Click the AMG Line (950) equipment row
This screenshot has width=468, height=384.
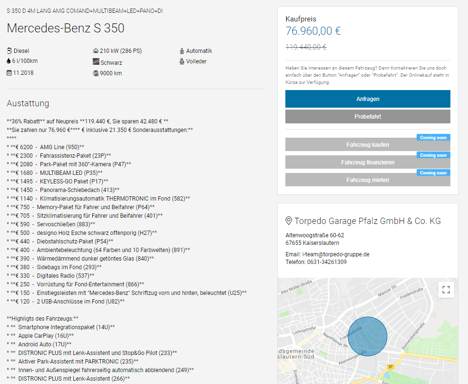pos(45,147)
